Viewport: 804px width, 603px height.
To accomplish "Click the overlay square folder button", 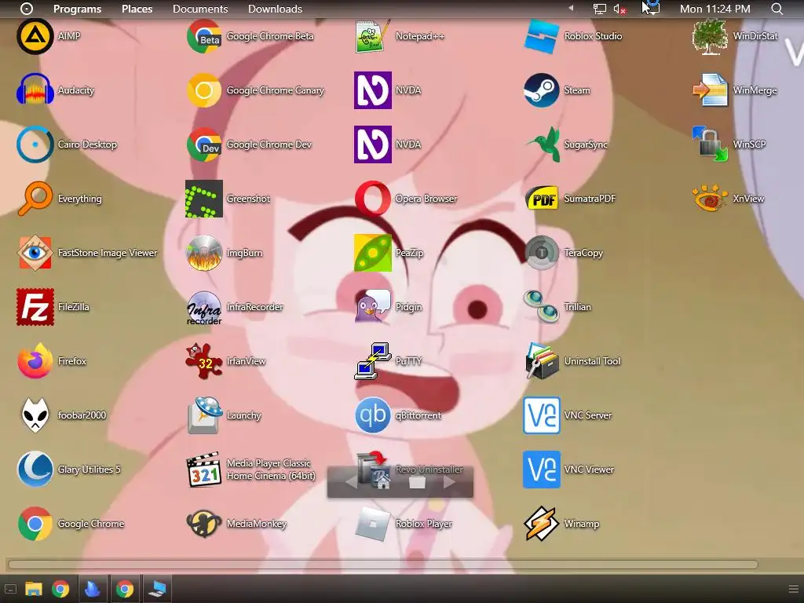I will 417,483.
